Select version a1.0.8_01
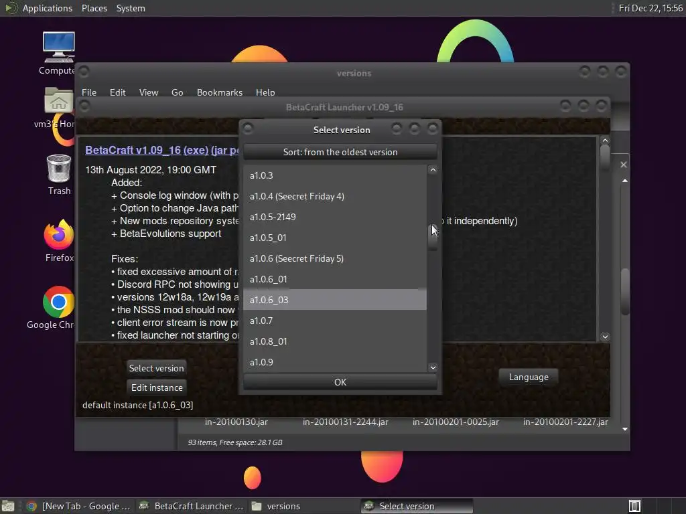This screenshot has height=514, width=686. pos(335,341)
